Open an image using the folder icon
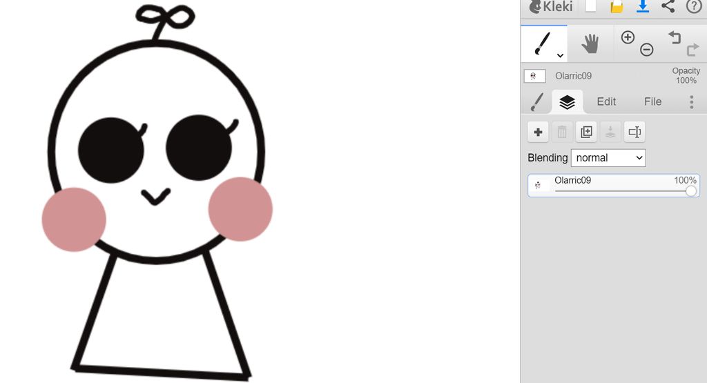The height and width of the screenshot is (383, 707). point(617,6)
